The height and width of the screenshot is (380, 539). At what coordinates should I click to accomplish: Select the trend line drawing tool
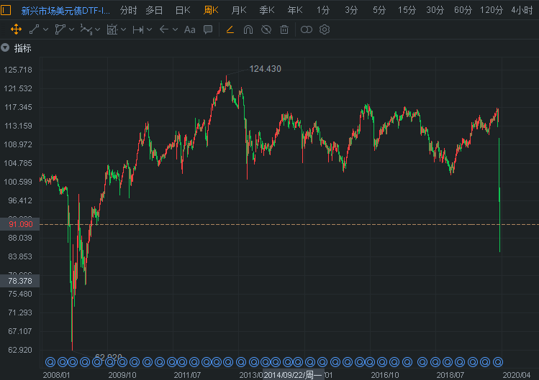pyautogui.click(x=35, y=29)
